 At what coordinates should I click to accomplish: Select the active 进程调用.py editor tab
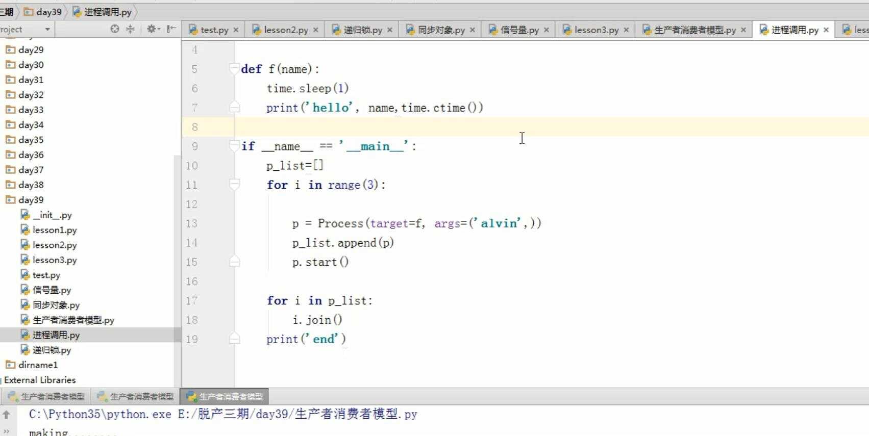coord(794,30)
